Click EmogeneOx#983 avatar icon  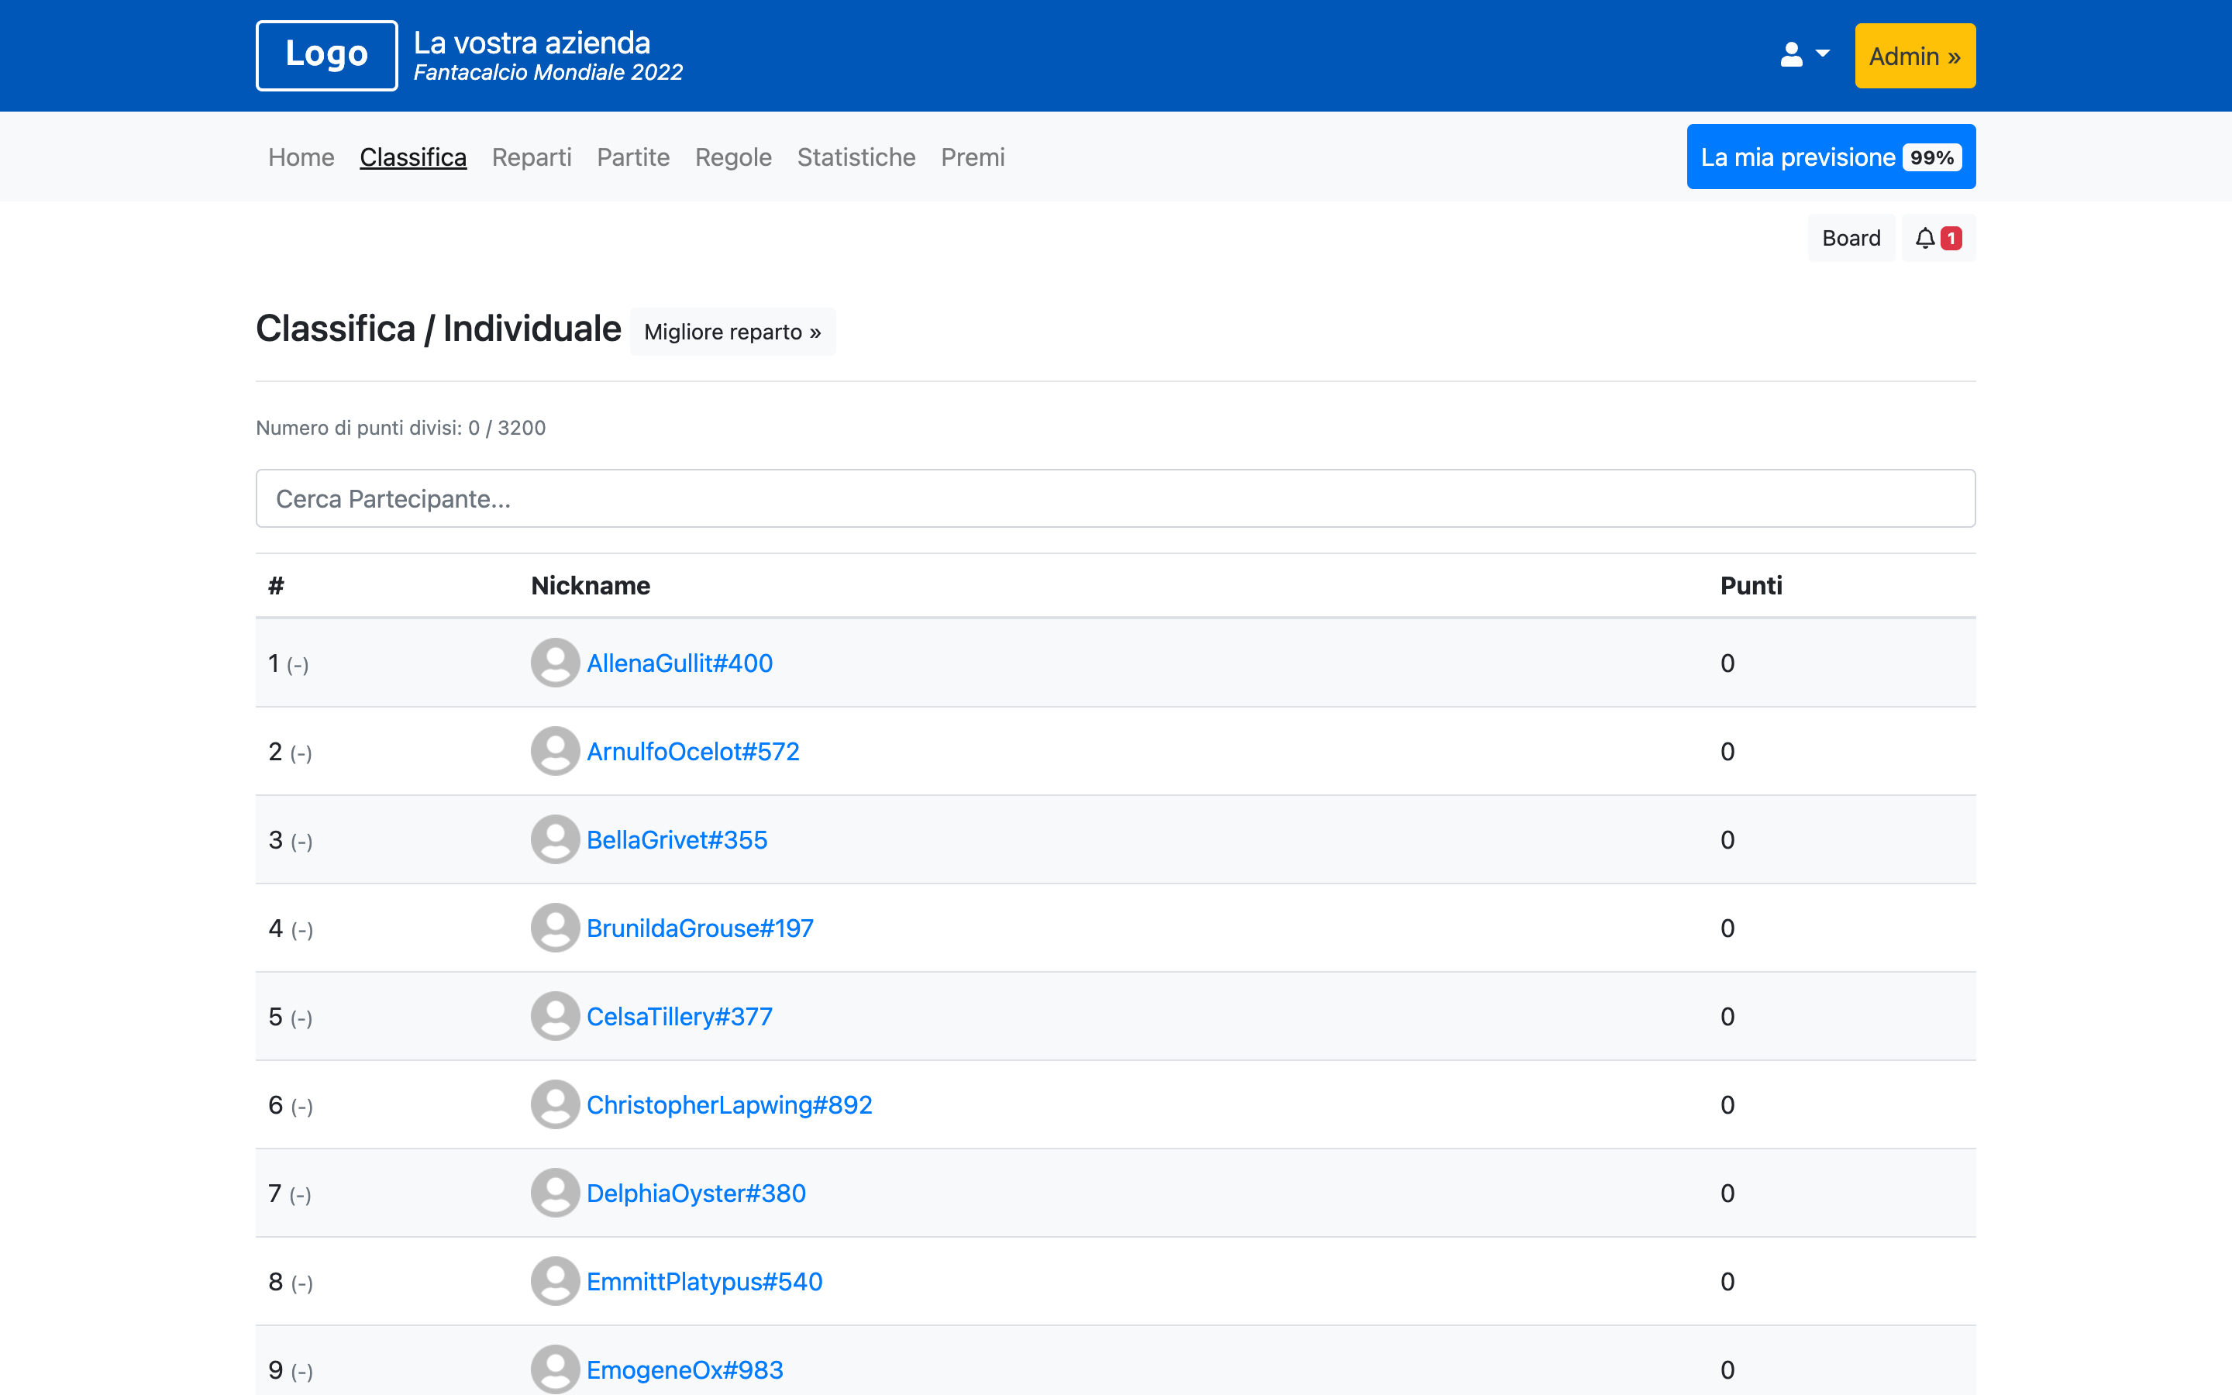click(x=555, y=1369)
